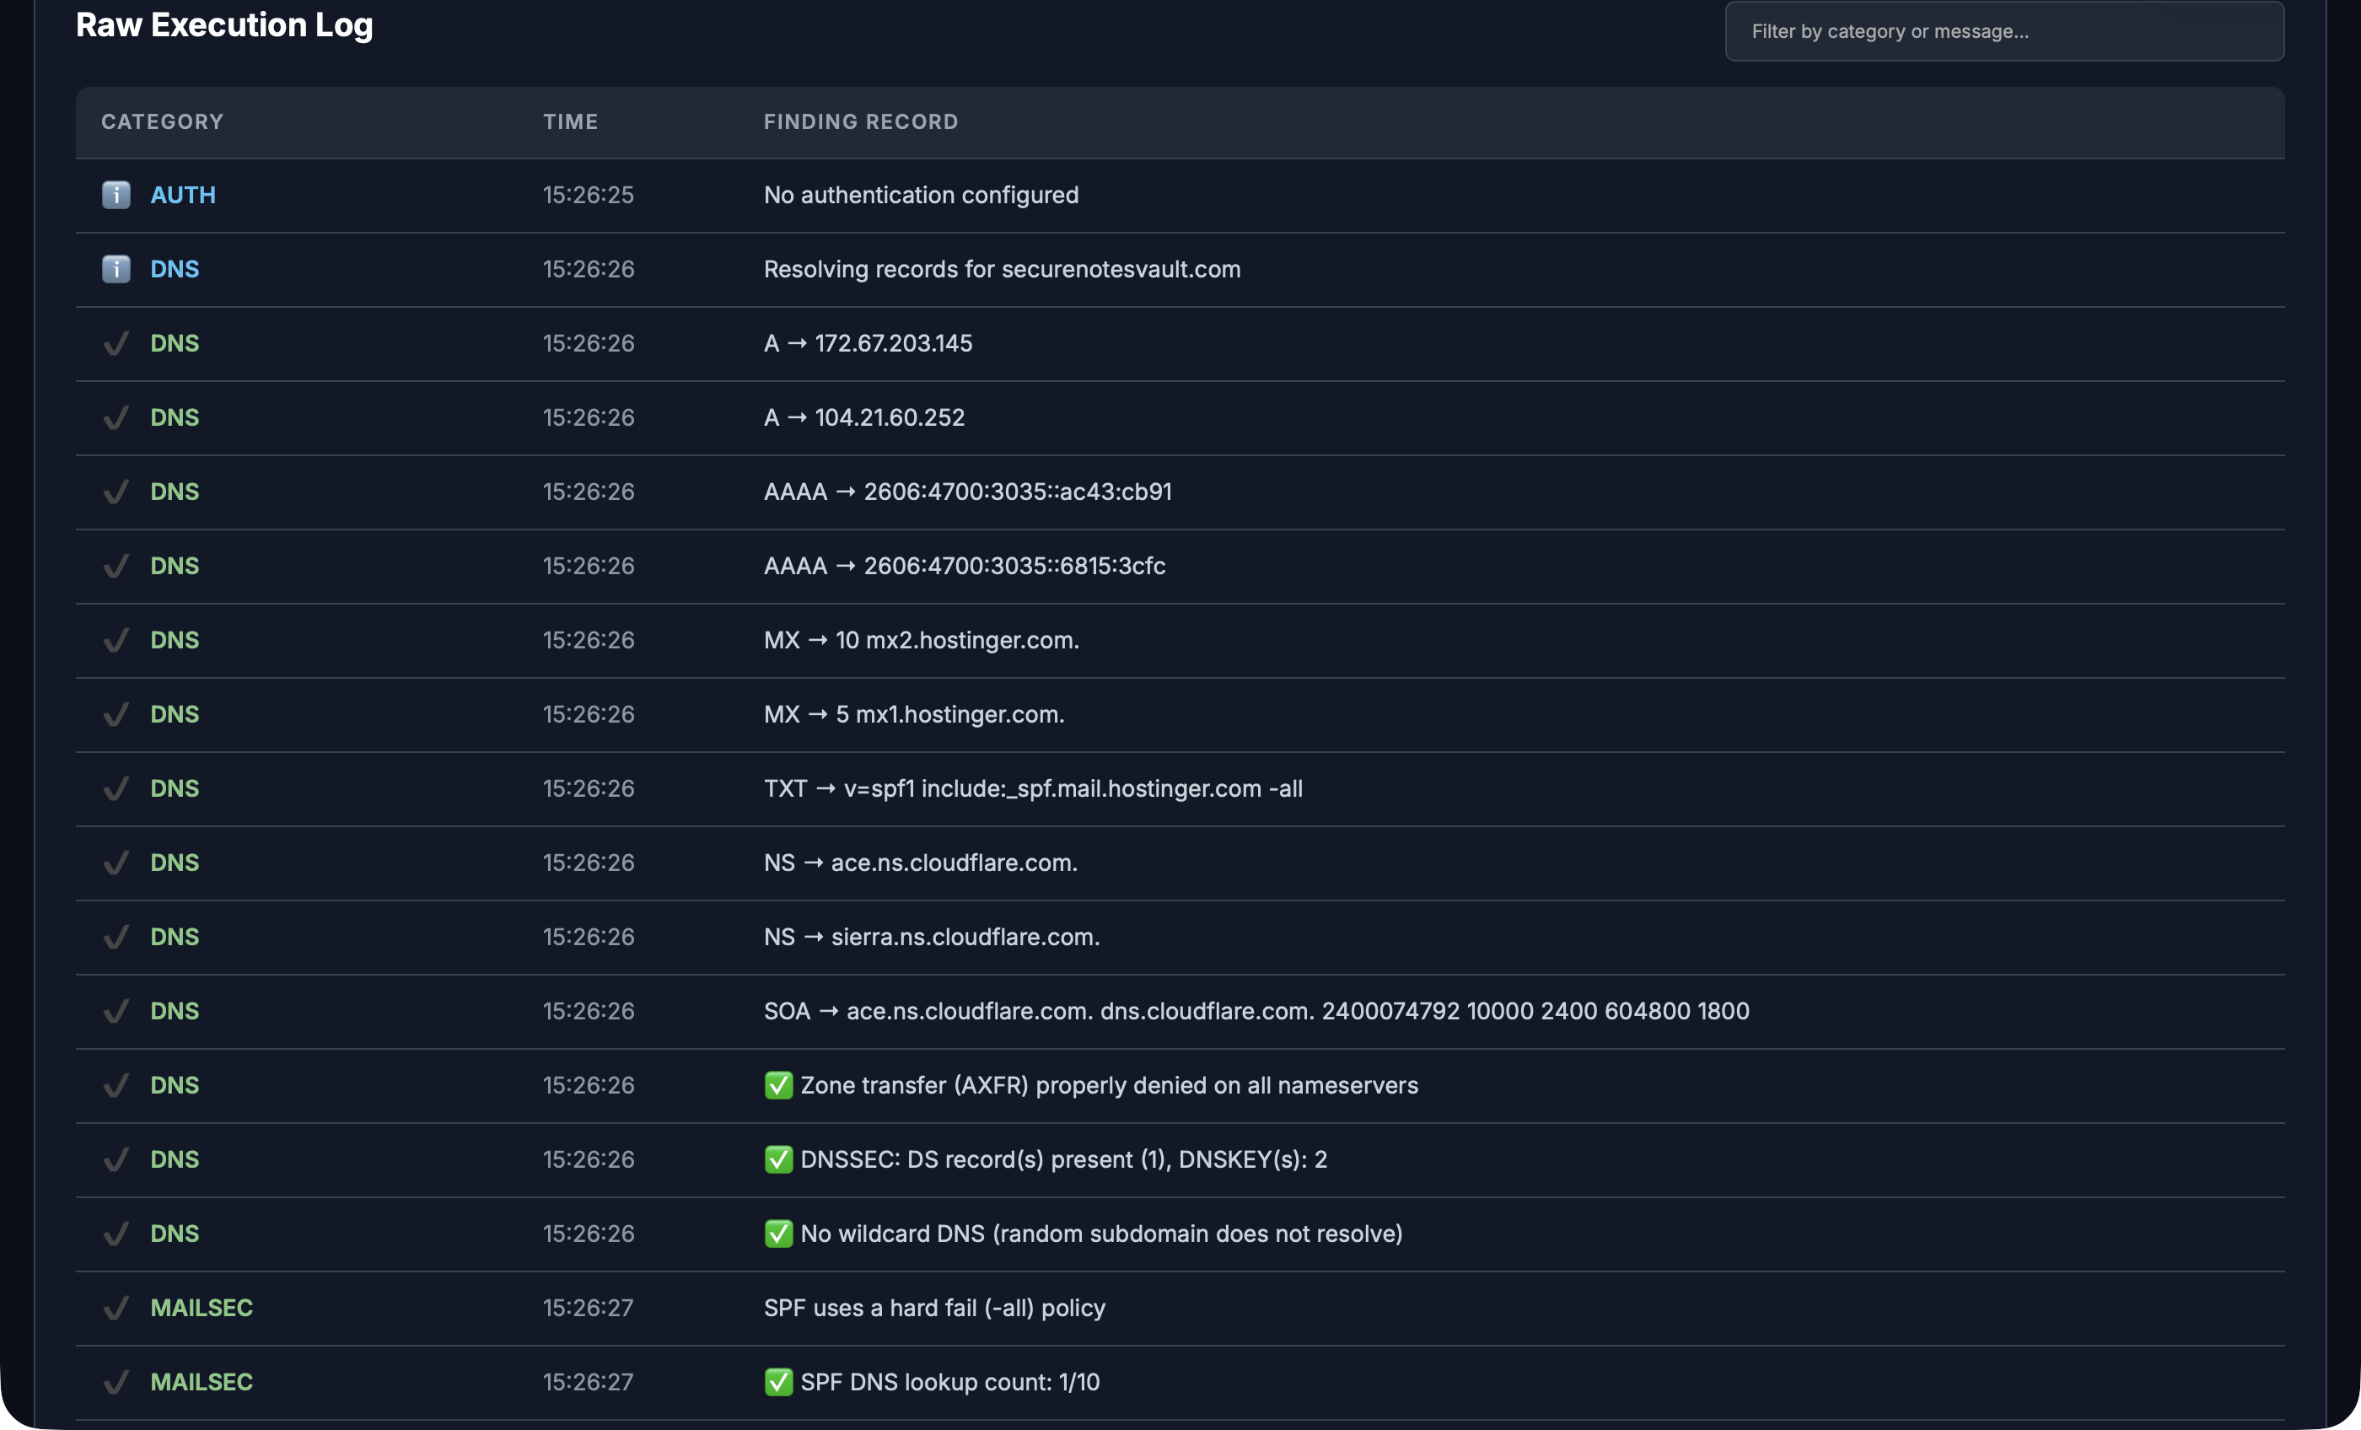The width and height of the screenshot is (2361, 1430).
Task: Click the SPF hard fail policy finding
Action: [934, 1307]
